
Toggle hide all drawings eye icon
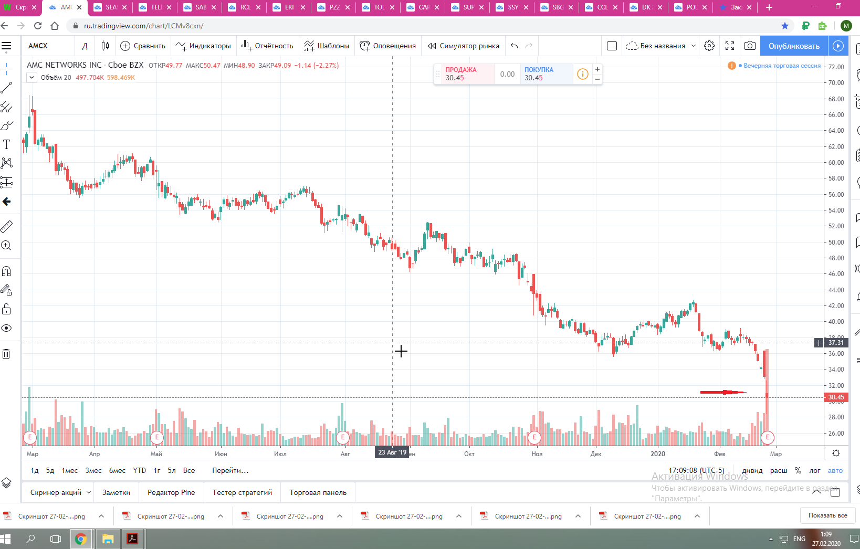tap(7, 328)
